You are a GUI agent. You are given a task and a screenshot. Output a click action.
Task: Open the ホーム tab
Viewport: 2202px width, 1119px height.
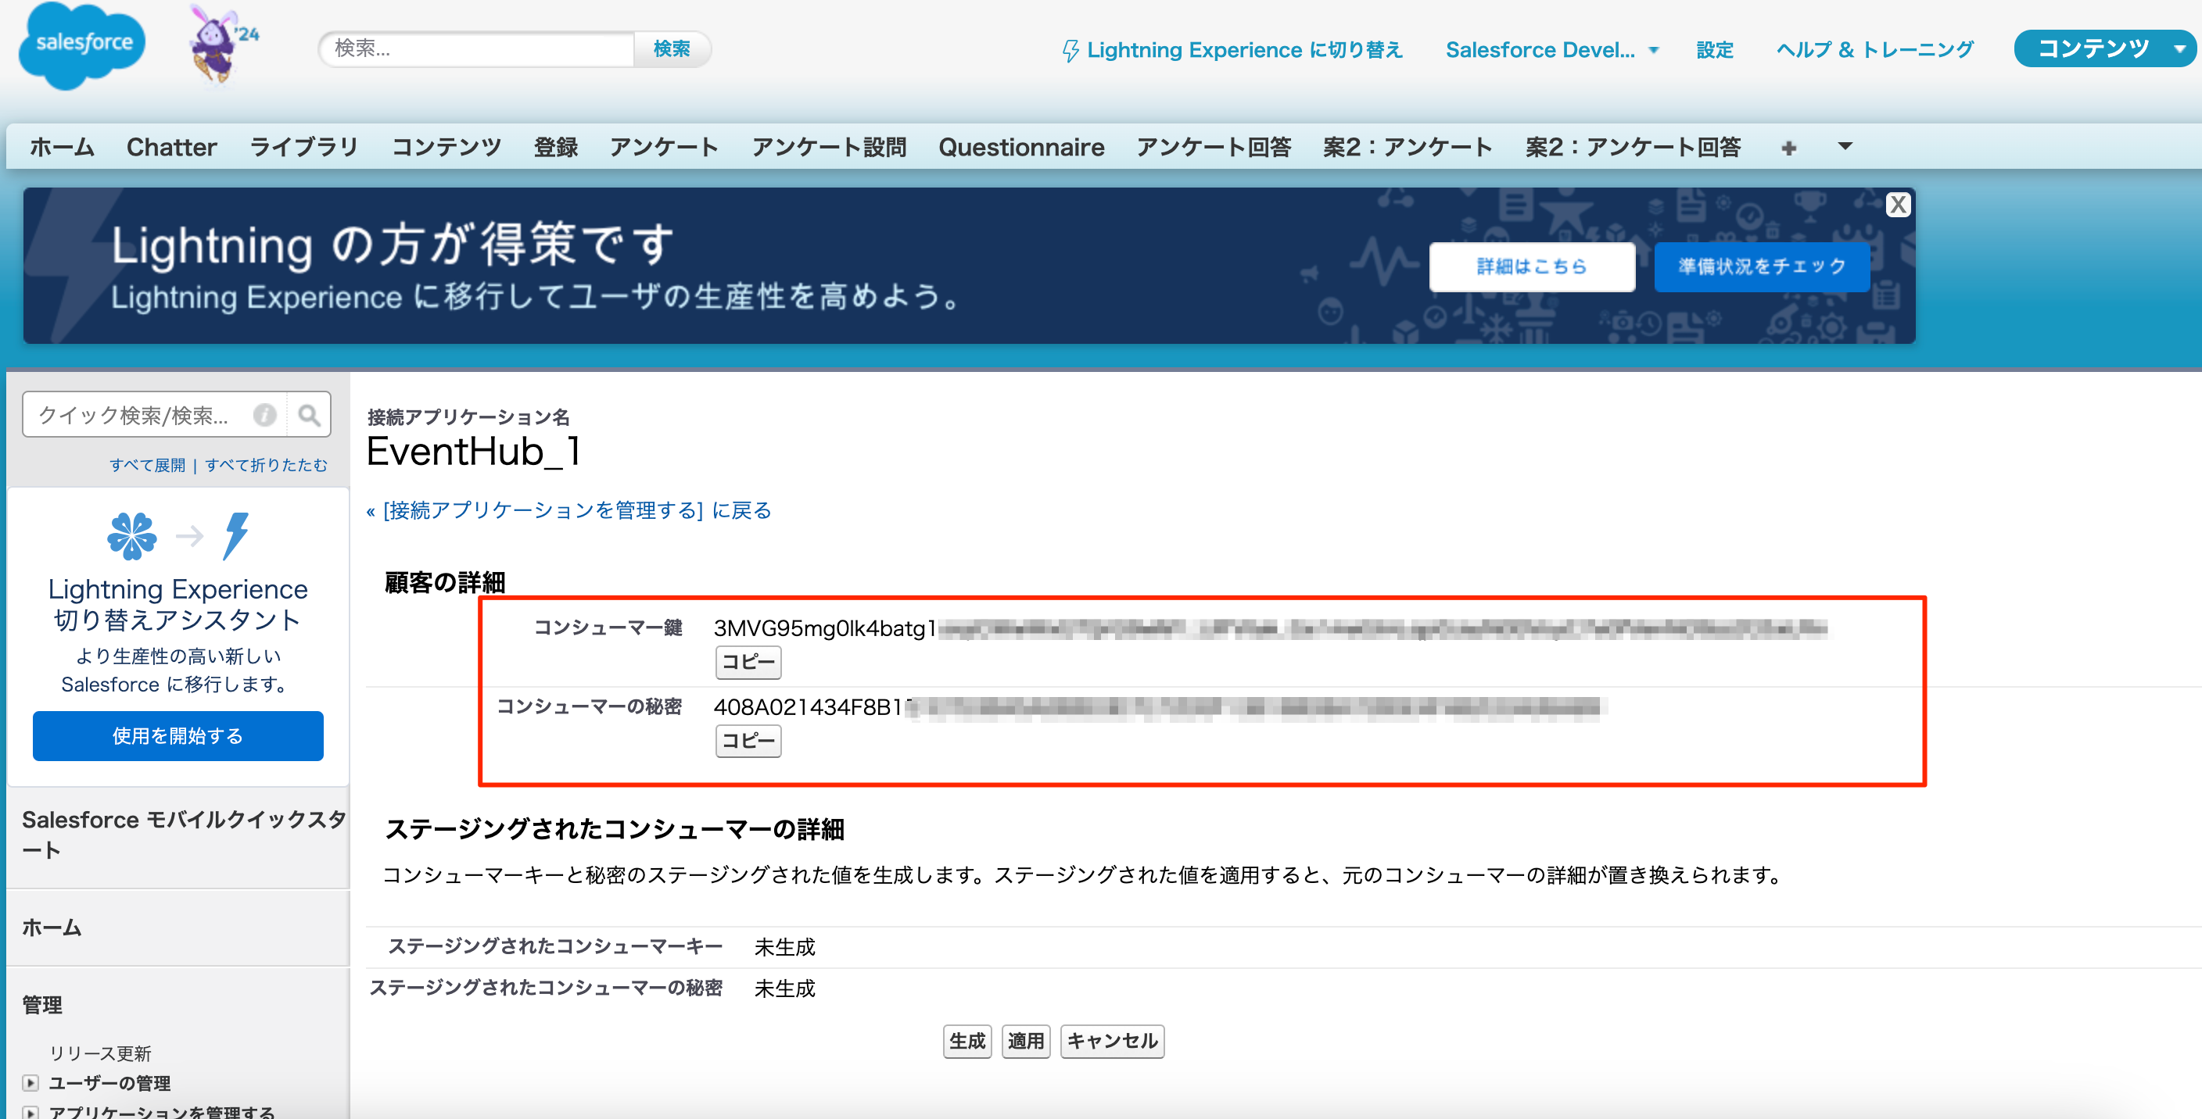click(x=62, y=147)
